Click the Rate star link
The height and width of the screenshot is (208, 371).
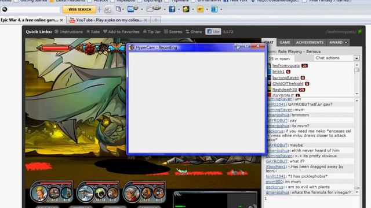93,32
